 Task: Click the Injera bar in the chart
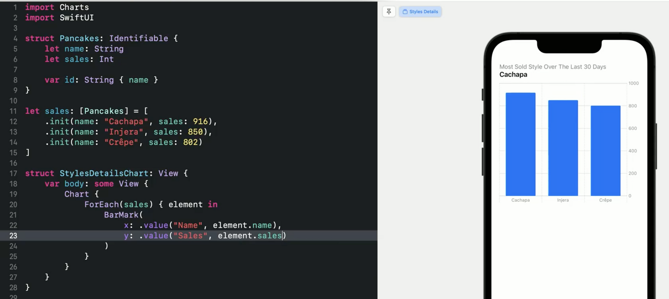(563, 148)
